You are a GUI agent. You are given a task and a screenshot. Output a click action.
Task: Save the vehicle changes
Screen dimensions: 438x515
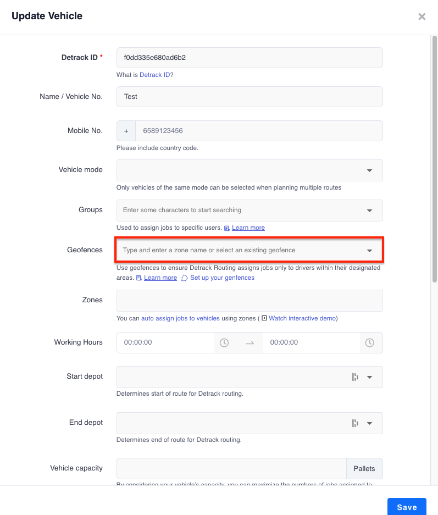[x=407, y=507]
